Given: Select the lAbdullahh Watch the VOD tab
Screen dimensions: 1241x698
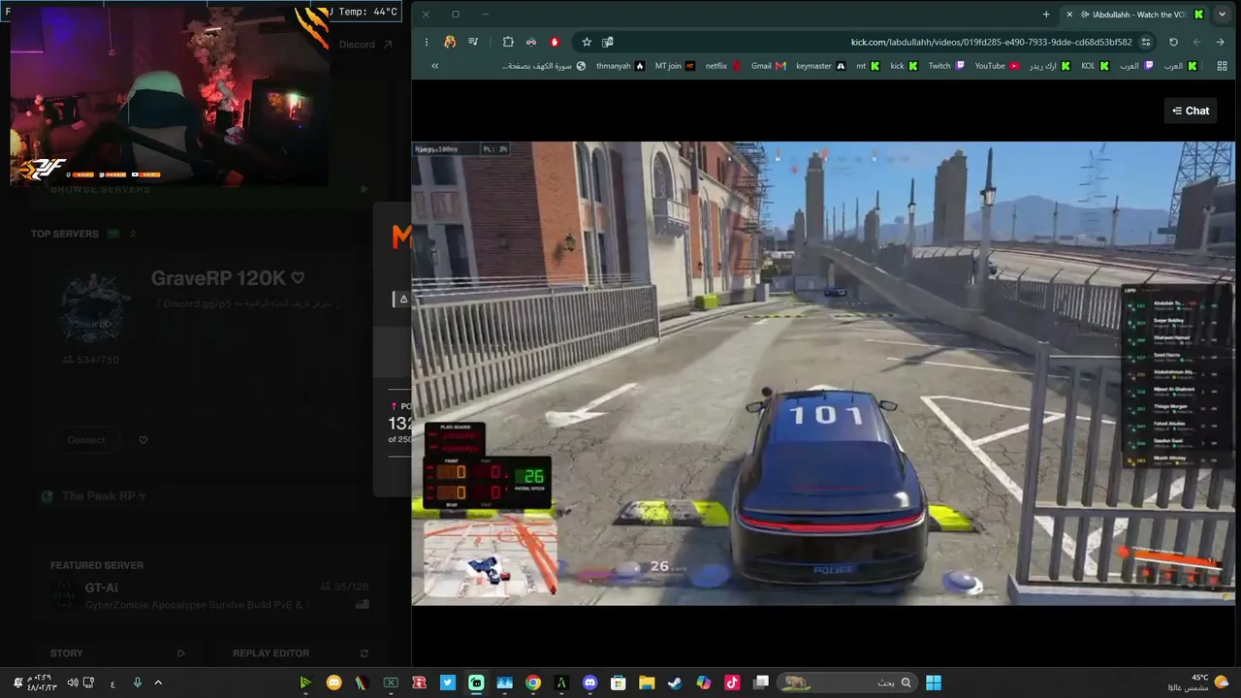Looking at the screenshot, I should (x=1134, y=15).
